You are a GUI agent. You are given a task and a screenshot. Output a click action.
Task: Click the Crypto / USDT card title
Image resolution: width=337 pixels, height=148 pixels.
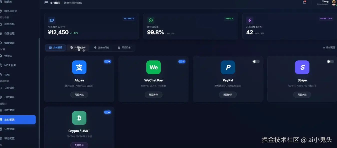click(x=79, y=131)
